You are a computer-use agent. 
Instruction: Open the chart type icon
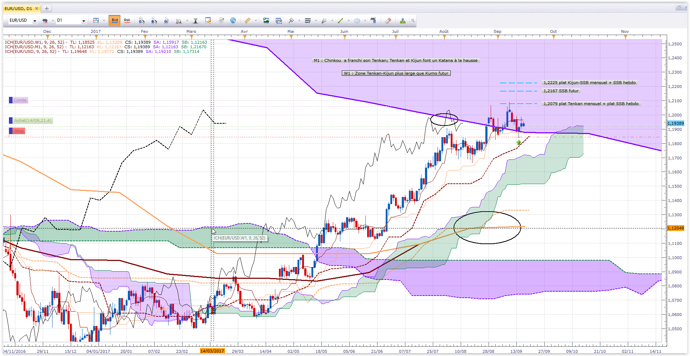point(96,21)
